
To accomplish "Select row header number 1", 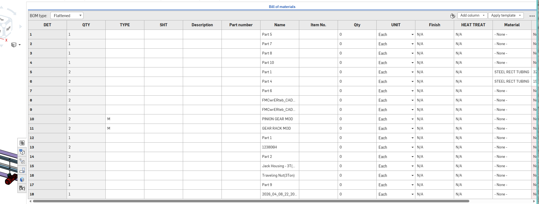I will pos(47,35).
